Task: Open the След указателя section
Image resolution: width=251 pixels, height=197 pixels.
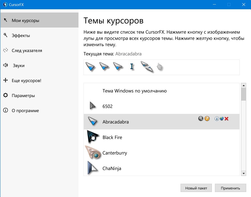Action: click(x=39, y=50)
